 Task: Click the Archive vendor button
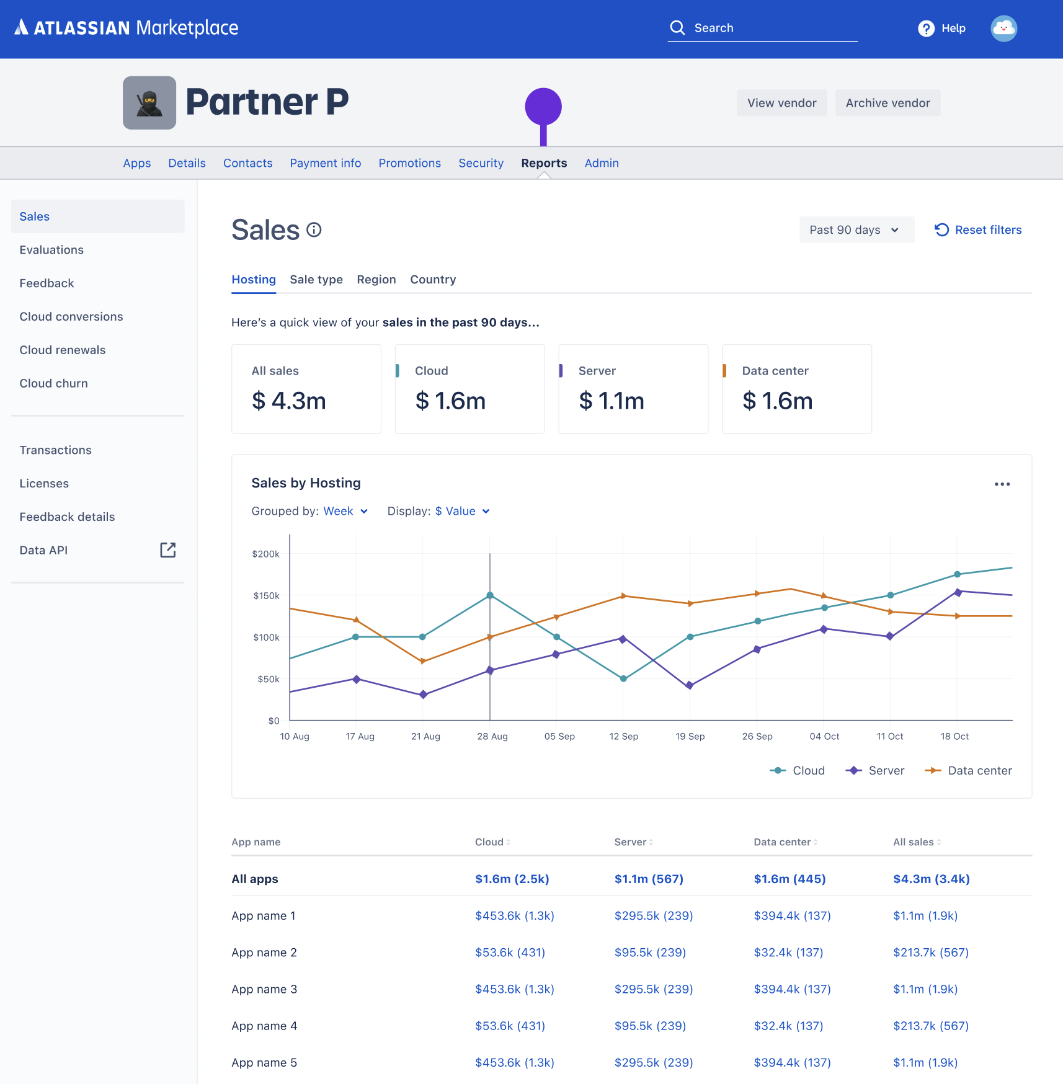click(887, 102)
